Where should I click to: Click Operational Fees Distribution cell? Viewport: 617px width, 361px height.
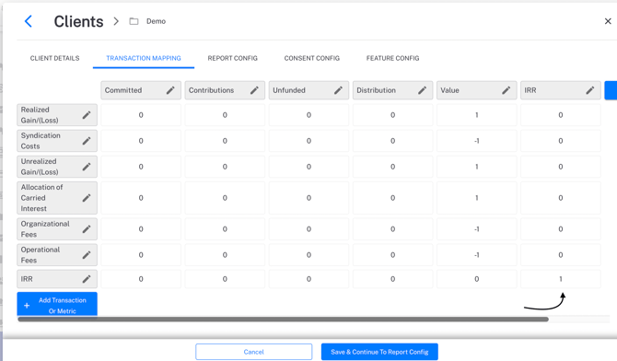[x=392, y=255]
